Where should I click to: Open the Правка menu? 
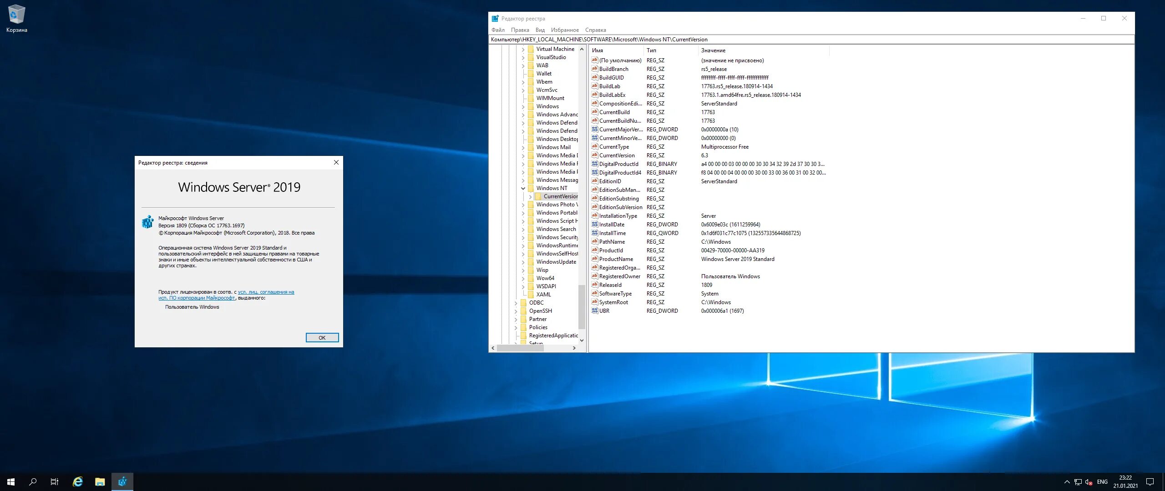coord(520,30)
